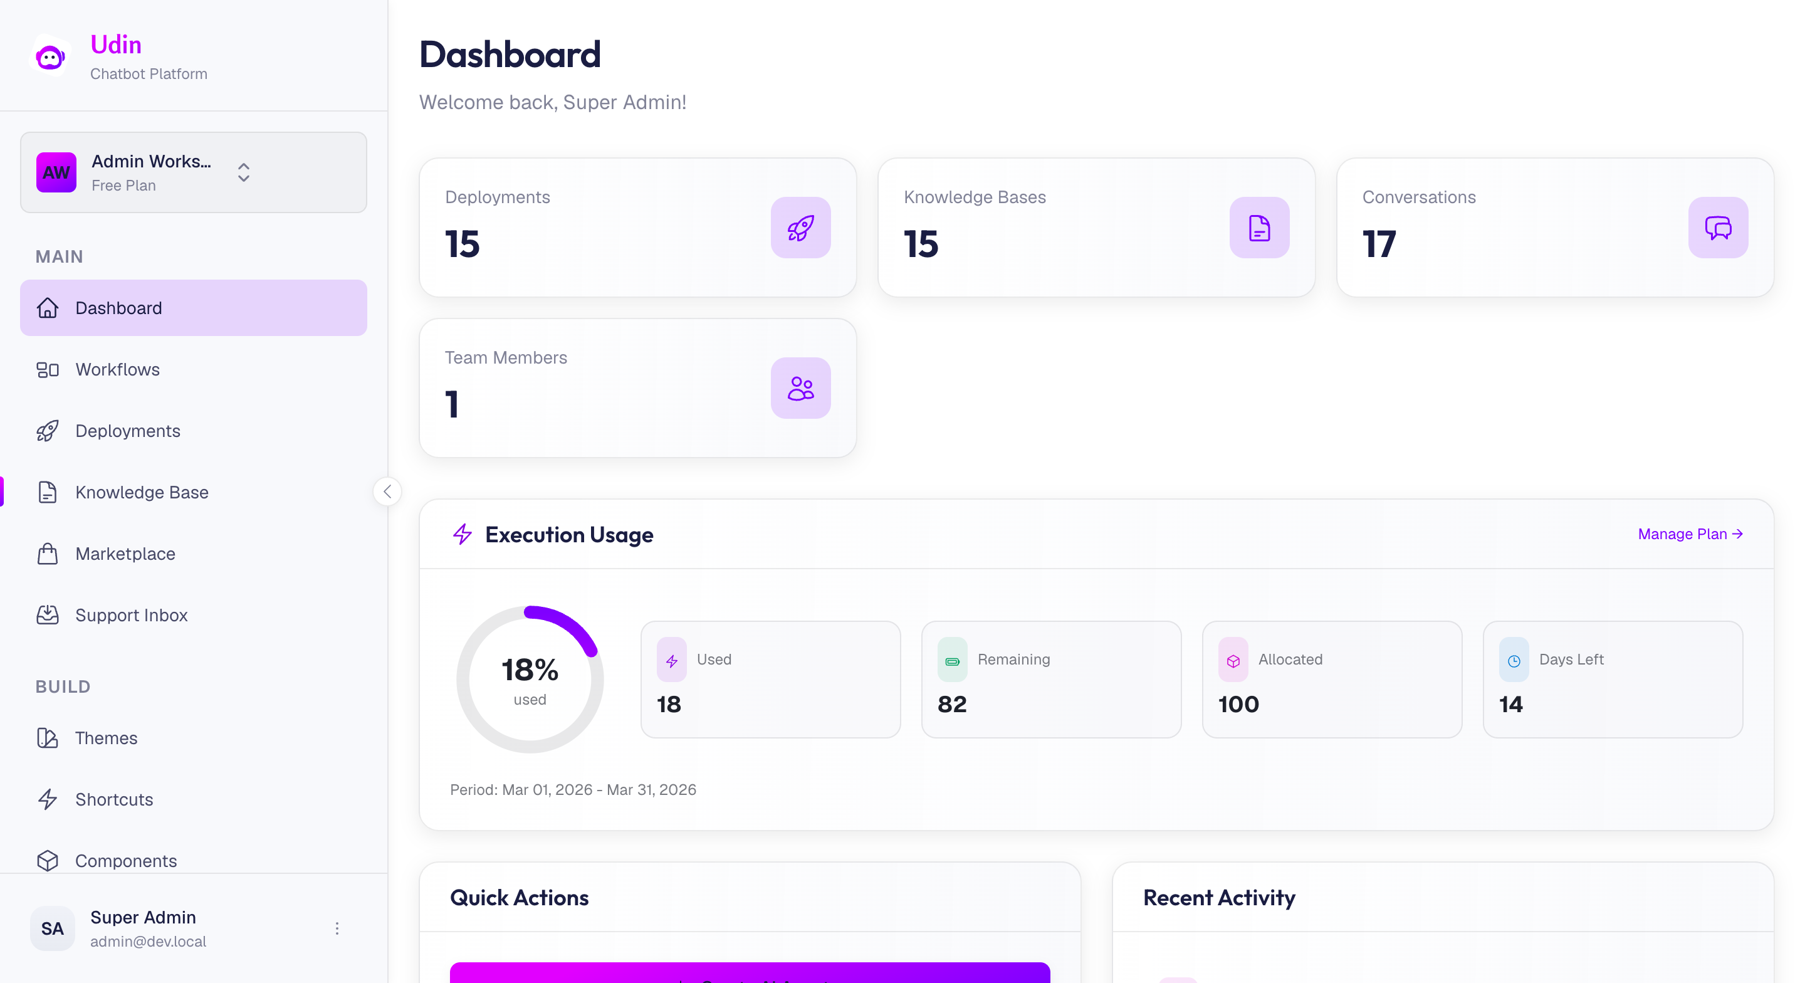Screen dimensions: 1805x983
Task: Select the Shortcuts lightning bolt icon
Action: click(x=48, y=799)
